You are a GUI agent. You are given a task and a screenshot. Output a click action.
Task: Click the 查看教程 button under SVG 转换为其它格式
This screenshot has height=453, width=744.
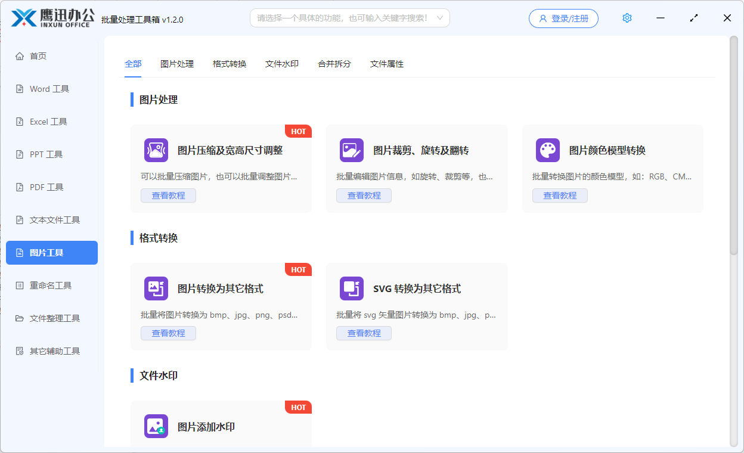click(364, 333)
